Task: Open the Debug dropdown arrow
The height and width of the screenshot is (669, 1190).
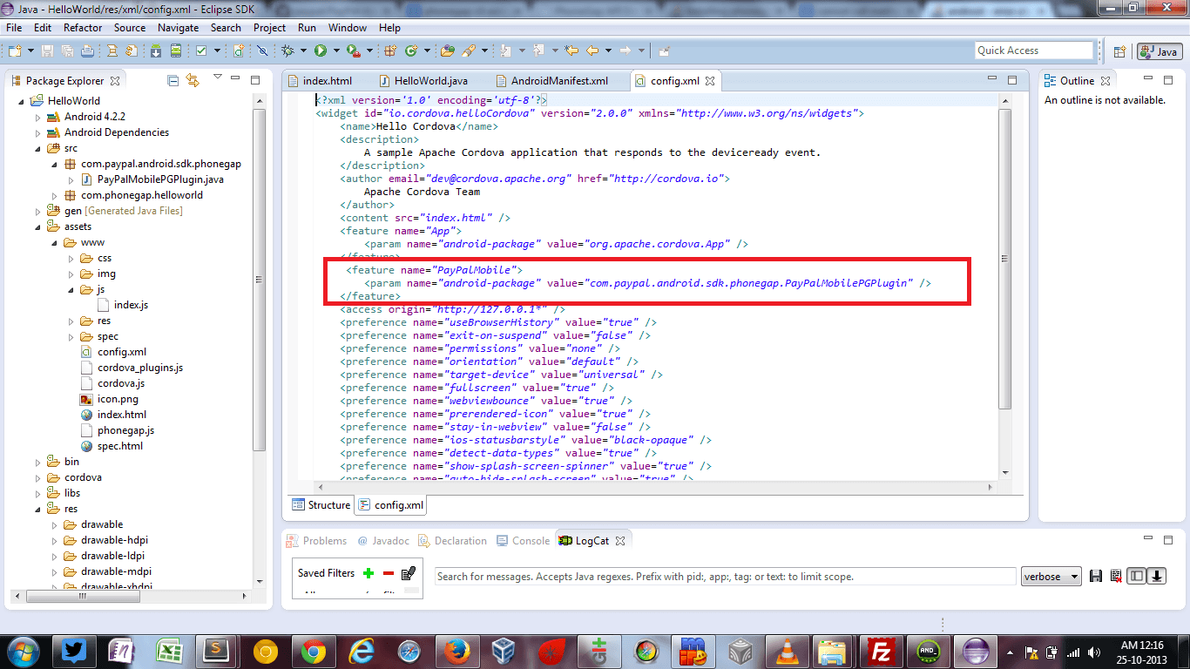Action: click(303, 51)
